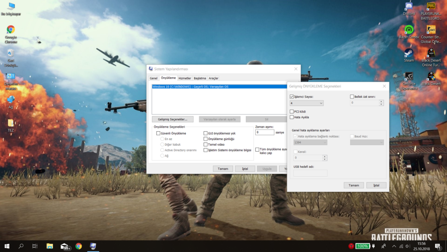Enable Güvenli Önyükleme checkbox

pos(158,133)
